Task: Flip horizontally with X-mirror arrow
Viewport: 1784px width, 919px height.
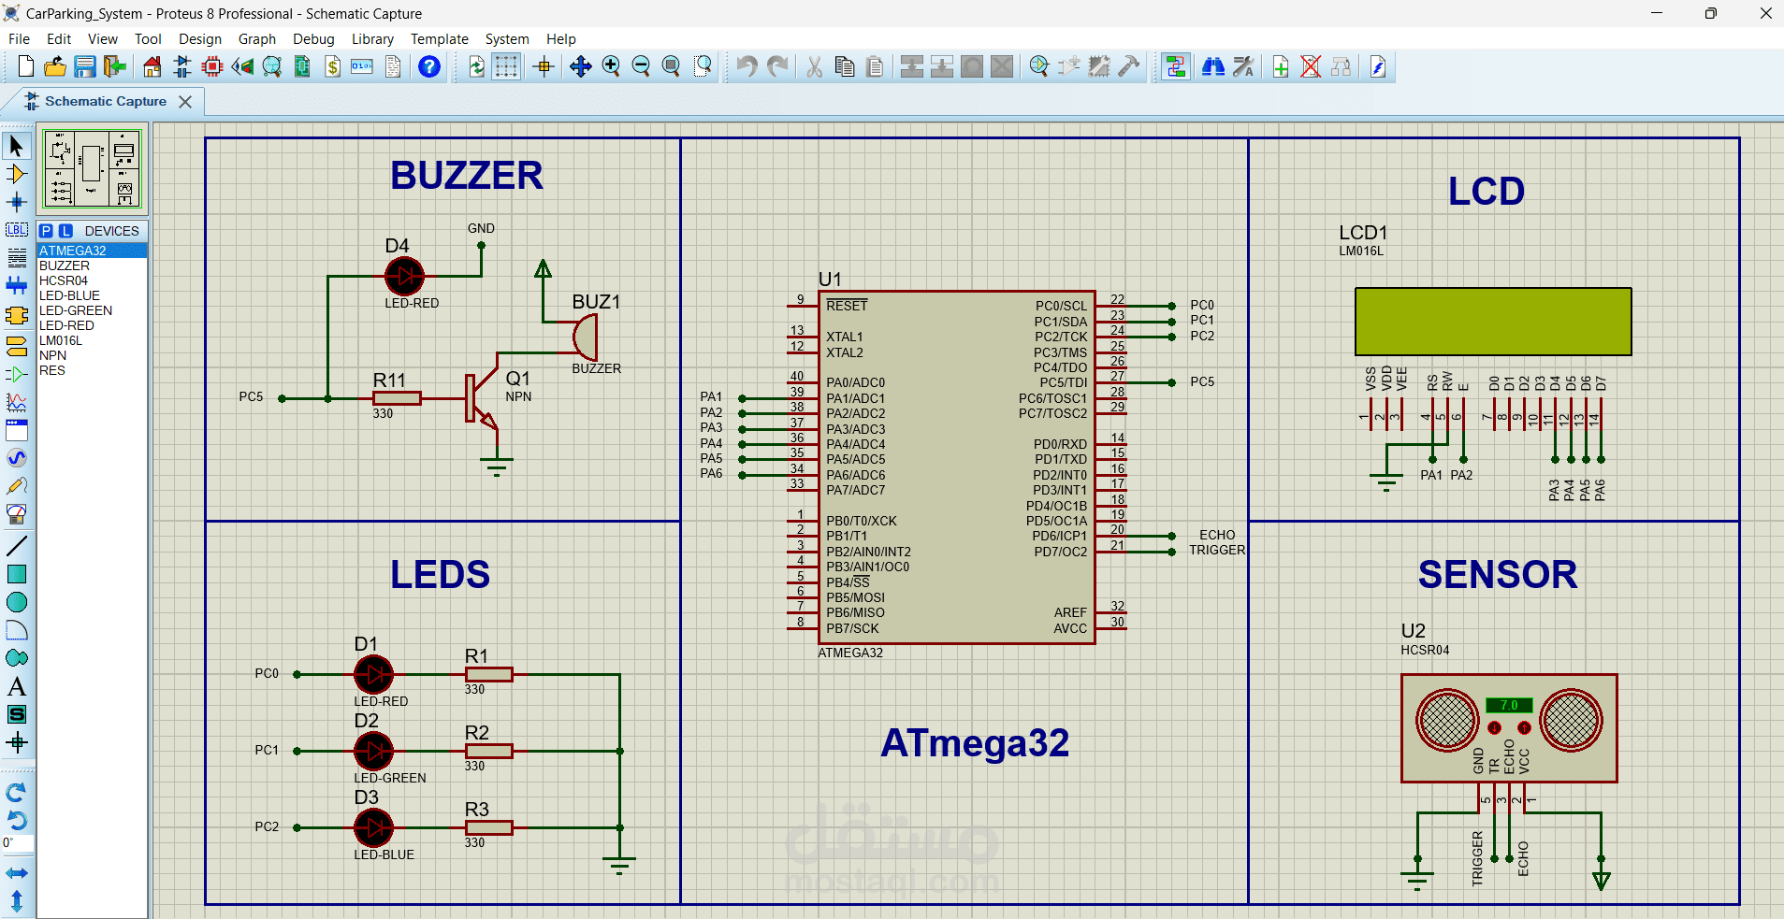Action: (17, 873)
